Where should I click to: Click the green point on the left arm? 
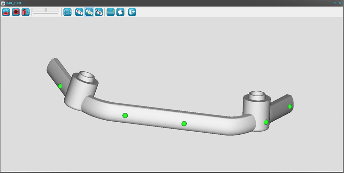pos(60,86)
